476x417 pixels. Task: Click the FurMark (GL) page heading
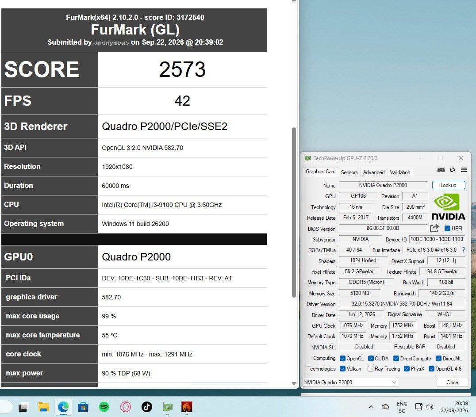point(135,30)
